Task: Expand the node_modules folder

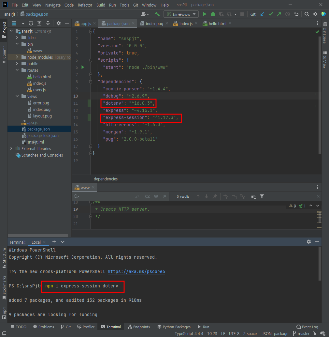Action: coord(17,57)
